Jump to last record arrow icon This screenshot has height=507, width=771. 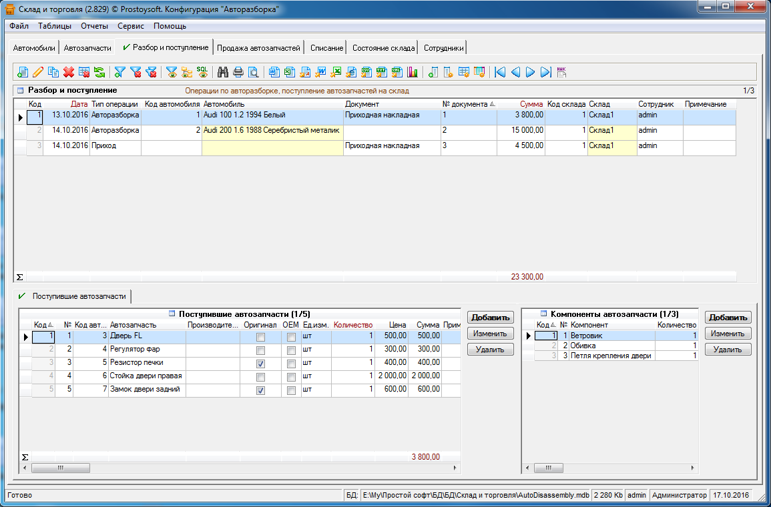tap(545, 72)
